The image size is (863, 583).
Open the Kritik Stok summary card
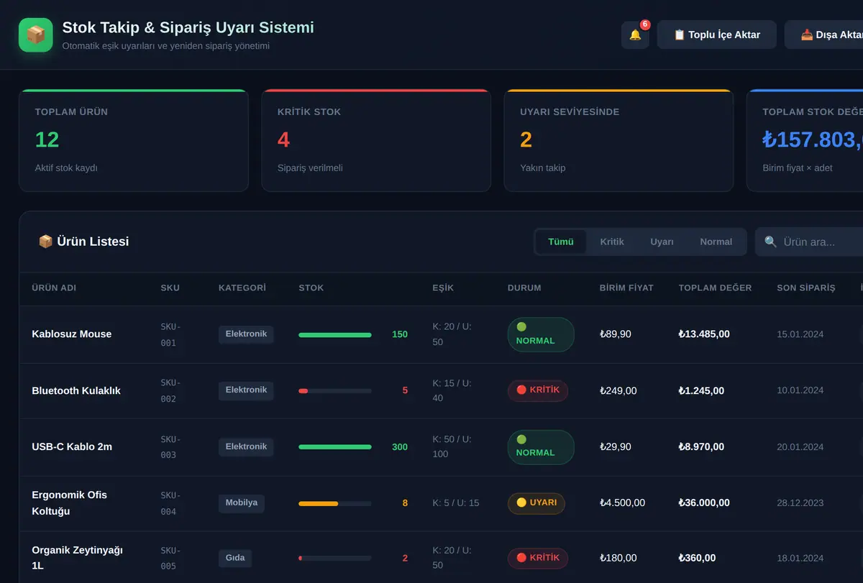pos(376,140)
